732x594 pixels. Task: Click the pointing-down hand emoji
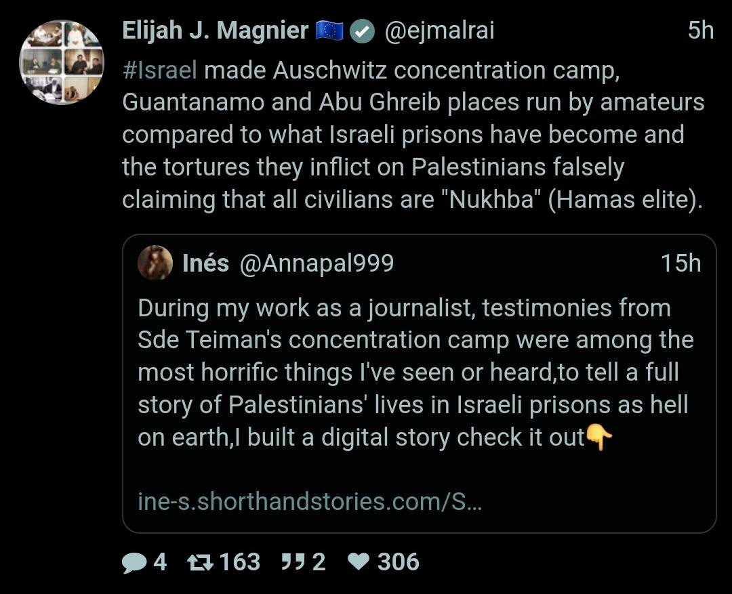coord(598,438)
